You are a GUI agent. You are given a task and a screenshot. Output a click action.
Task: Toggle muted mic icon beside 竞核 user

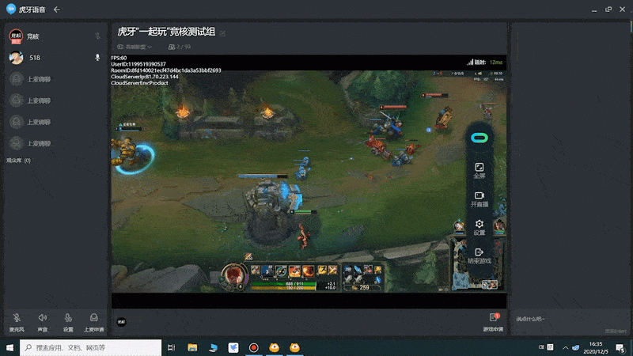pyautogui.click(x=97, y=36)
